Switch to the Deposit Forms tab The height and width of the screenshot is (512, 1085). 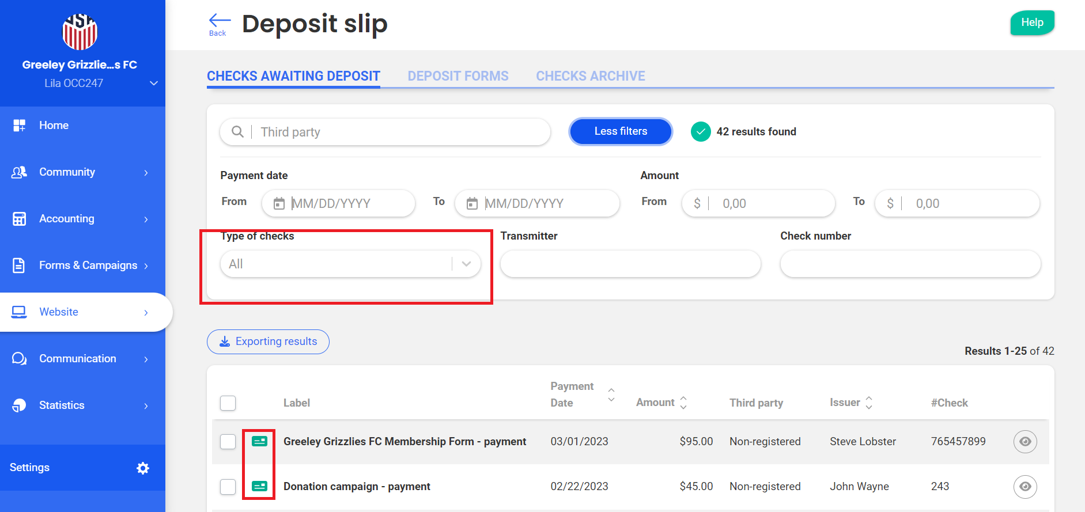pos(458,76)
